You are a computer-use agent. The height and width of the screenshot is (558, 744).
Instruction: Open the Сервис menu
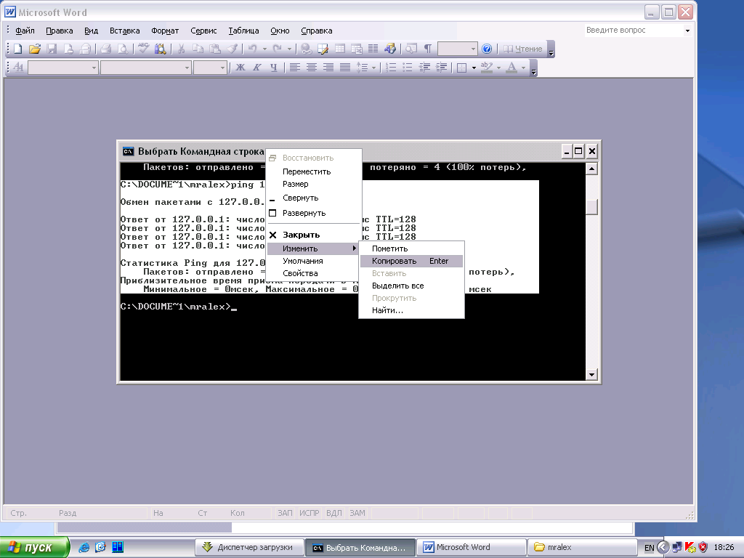(203, 31)
